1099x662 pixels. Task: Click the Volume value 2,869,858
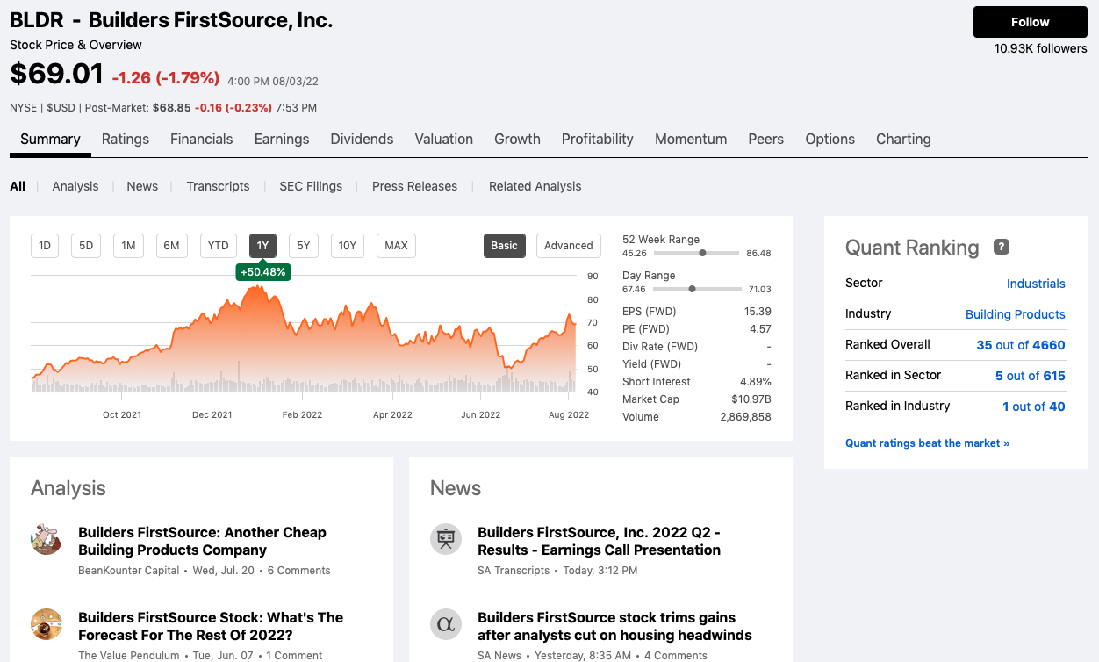[745, 417]
